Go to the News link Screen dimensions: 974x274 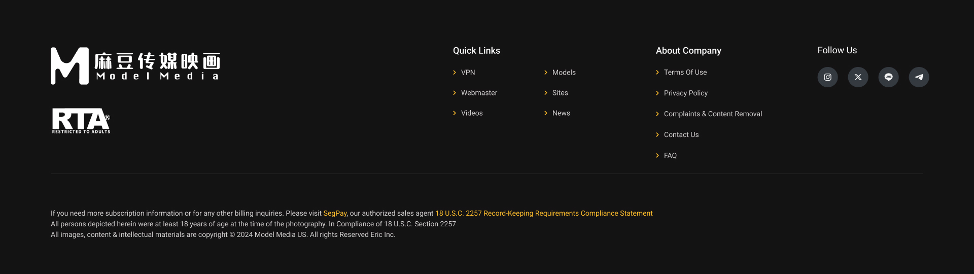[x=561, y=113]
